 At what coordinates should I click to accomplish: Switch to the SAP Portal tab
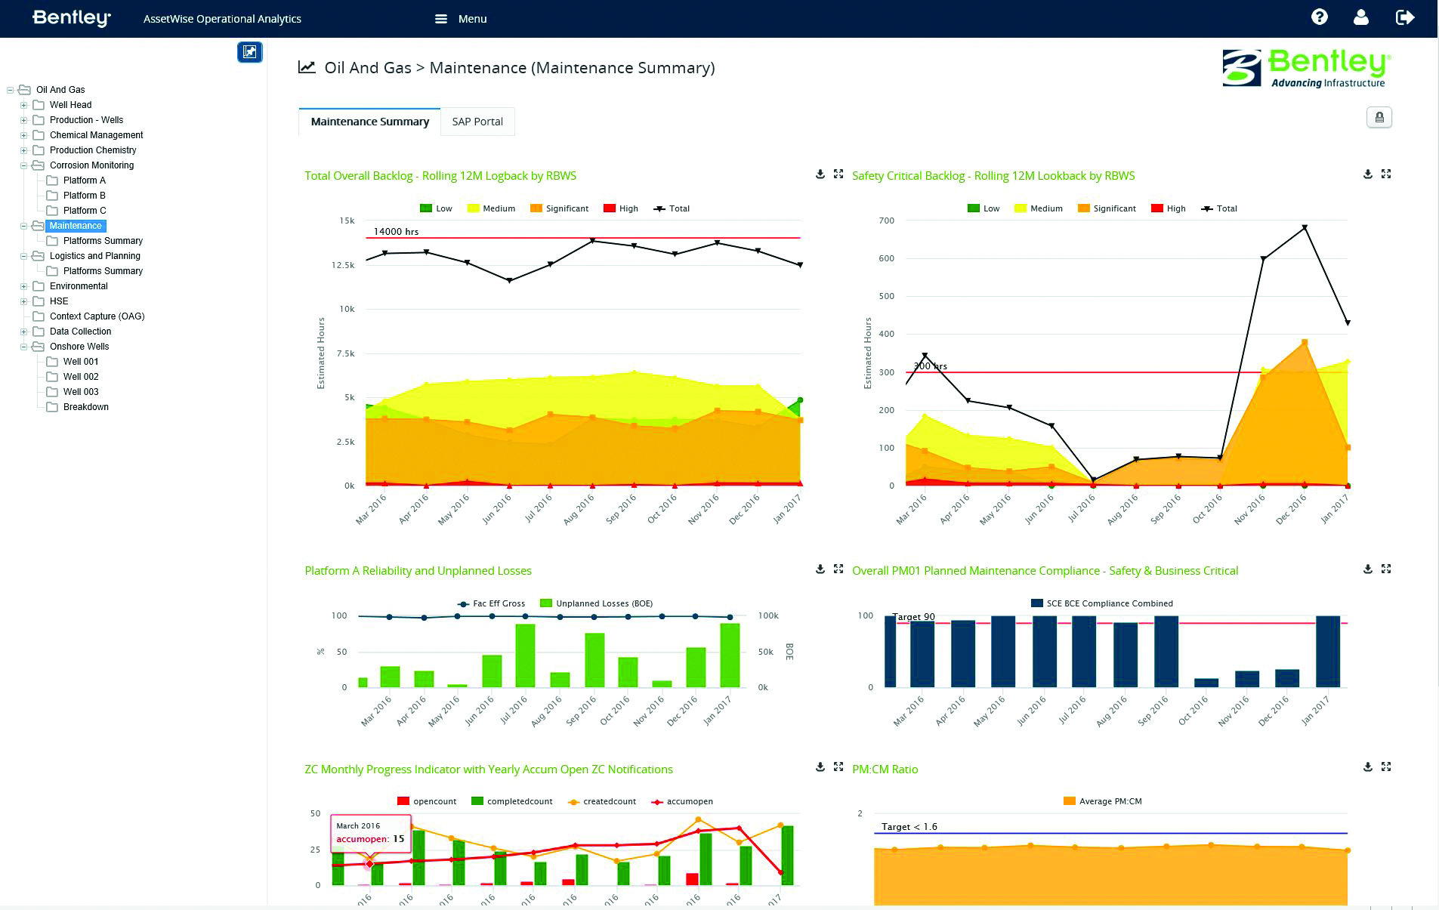click(477, 121)
